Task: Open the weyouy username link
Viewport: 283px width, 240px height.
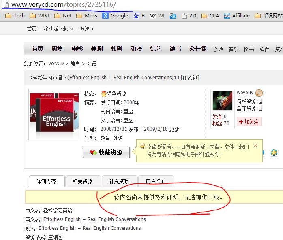Action: [245, 93]
